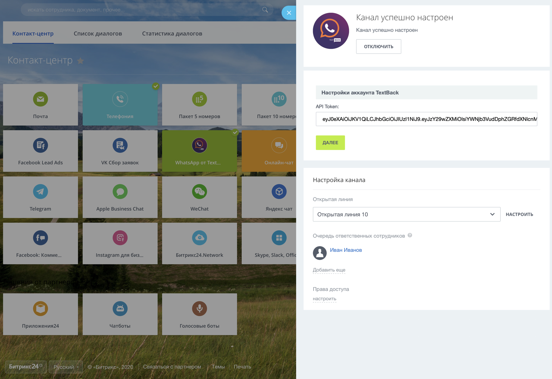Screen dimensions: 552x379
Task: Open the Русский language selector
Action: pos(66,367)
